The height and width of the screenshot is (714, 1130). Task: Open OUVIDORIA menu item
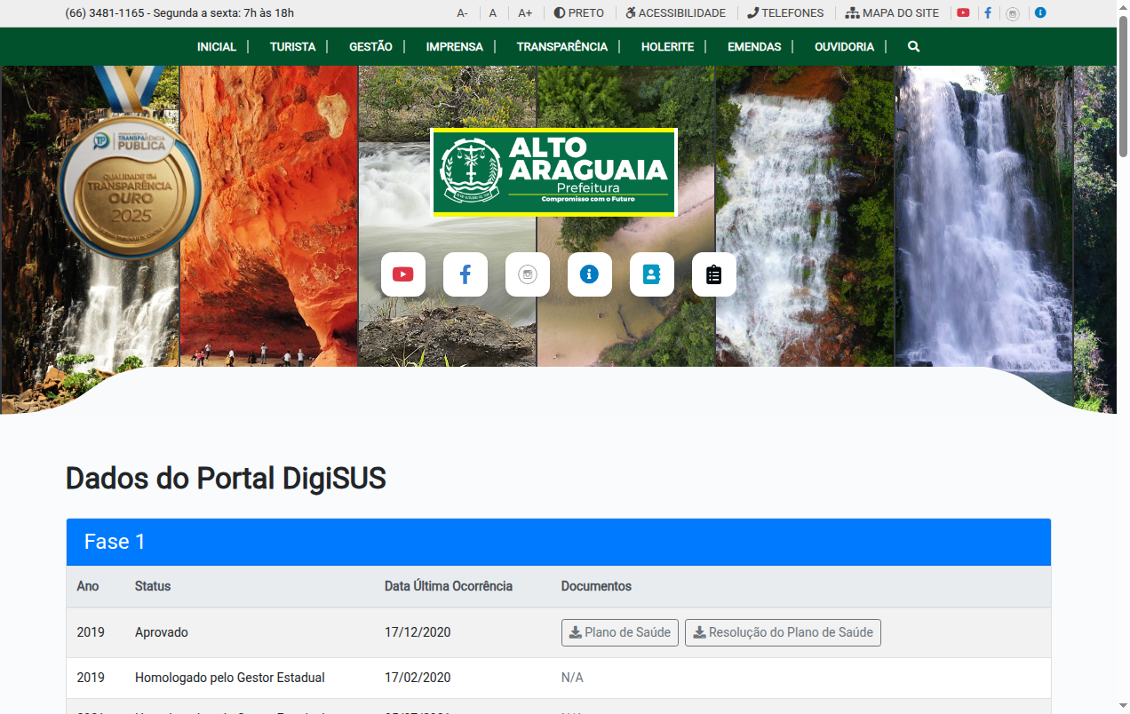click(845, 46)
